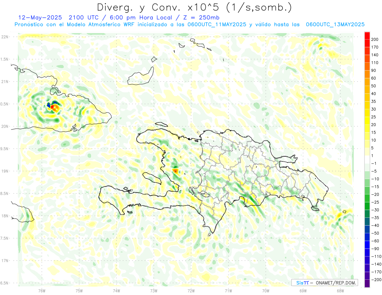Pick the colorbar swatch between 25 and 20

pyautogui.click(x=367, y=121)
